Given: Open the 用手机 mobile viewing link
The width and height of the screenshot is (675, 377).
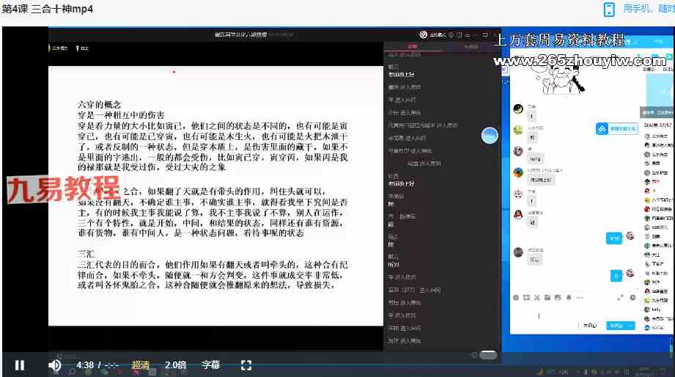Looking at the screenshot, I should (648, 9).
